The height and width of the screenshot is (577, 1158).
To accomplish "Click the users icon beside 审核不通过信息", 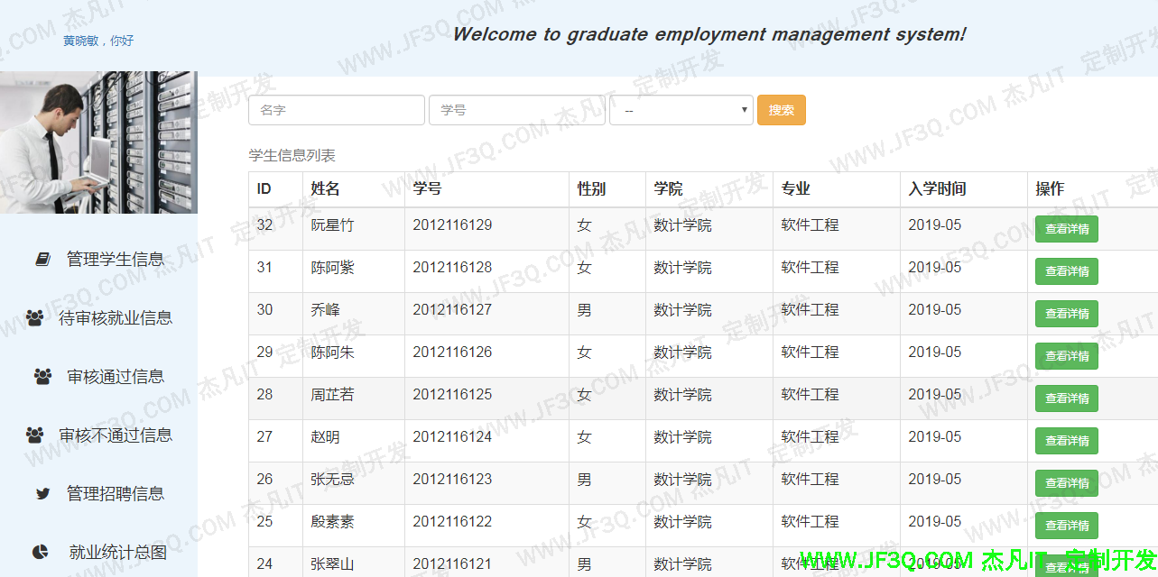I will pos(35,435).
